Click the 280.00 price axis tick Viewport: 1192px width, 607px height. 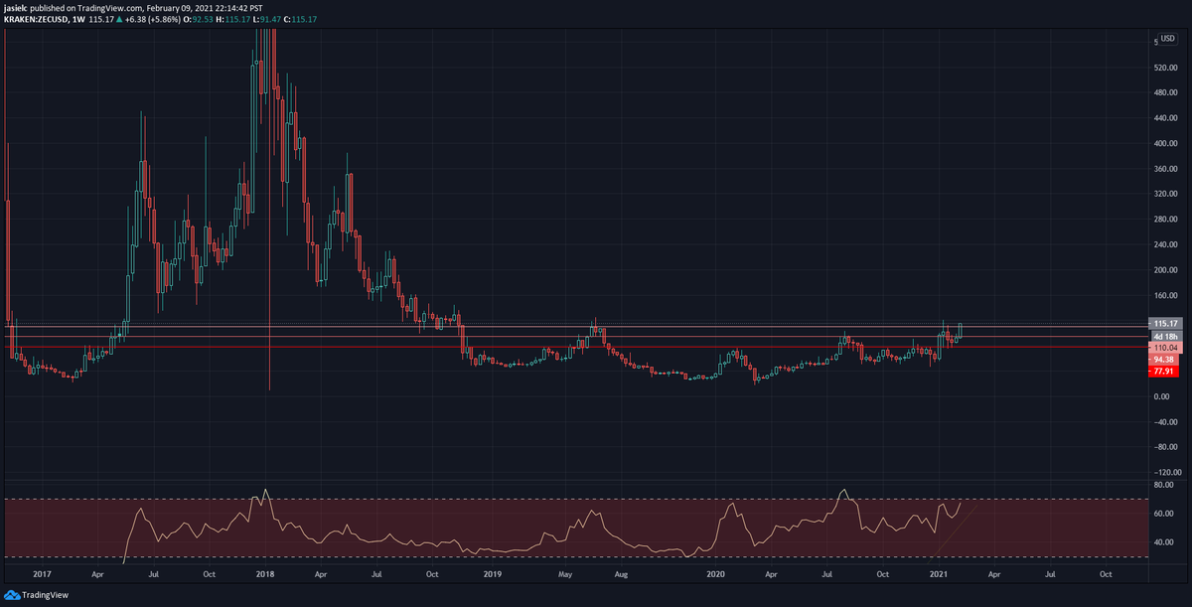coord(1164,220)
